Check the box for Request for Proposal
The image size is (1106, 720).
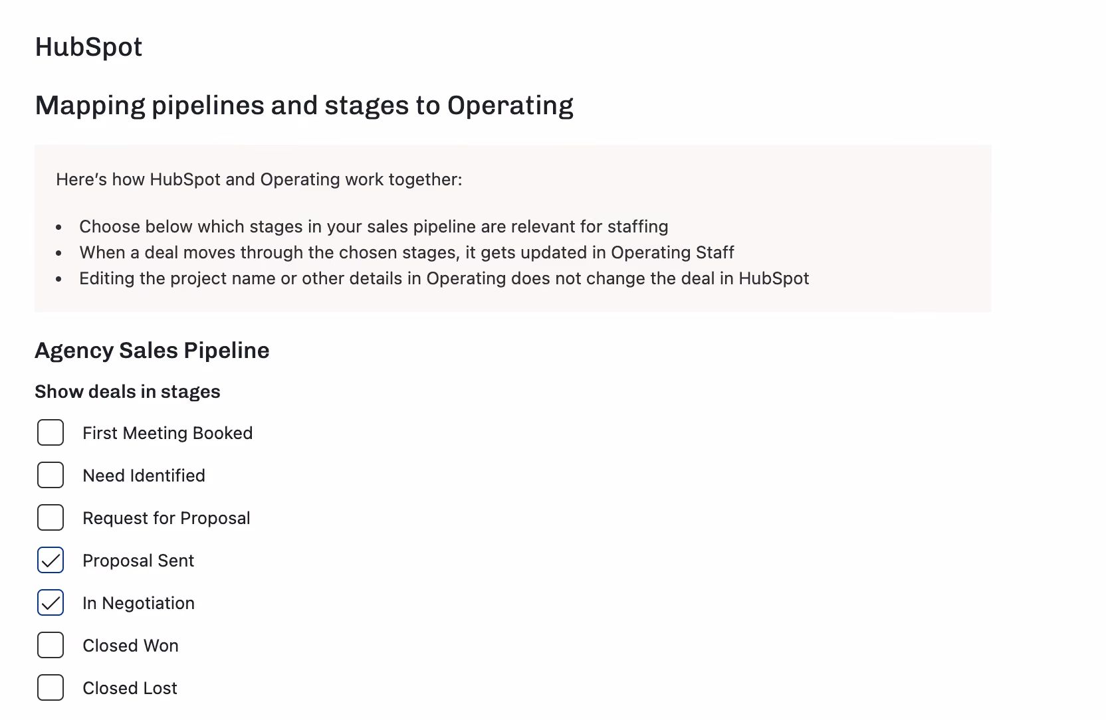coord(51,517)
